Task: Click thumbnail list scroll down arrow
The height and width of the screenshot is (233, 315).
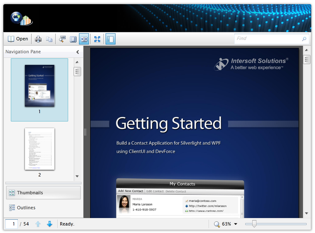Action: click(x=77, y=176)
